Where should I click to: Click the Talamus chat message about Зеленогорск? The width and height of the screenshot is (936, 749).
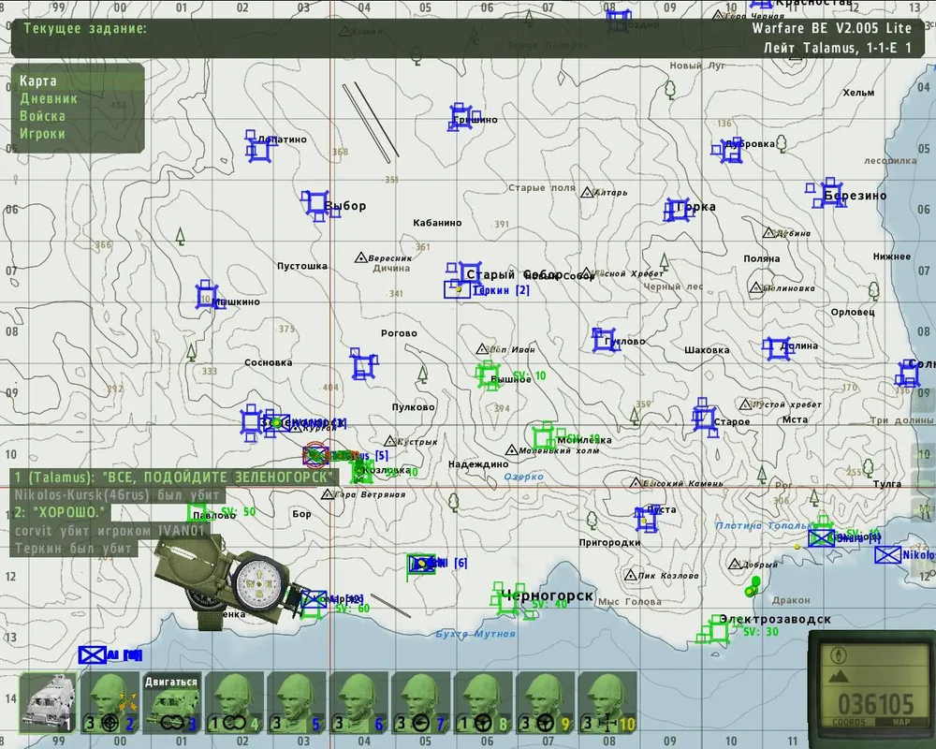[x=174, y=477]
